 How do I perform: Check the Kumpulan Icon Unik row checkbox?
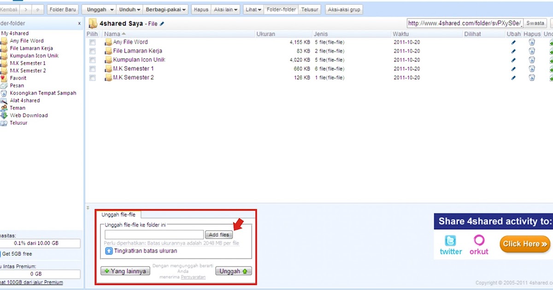[93, 60]
